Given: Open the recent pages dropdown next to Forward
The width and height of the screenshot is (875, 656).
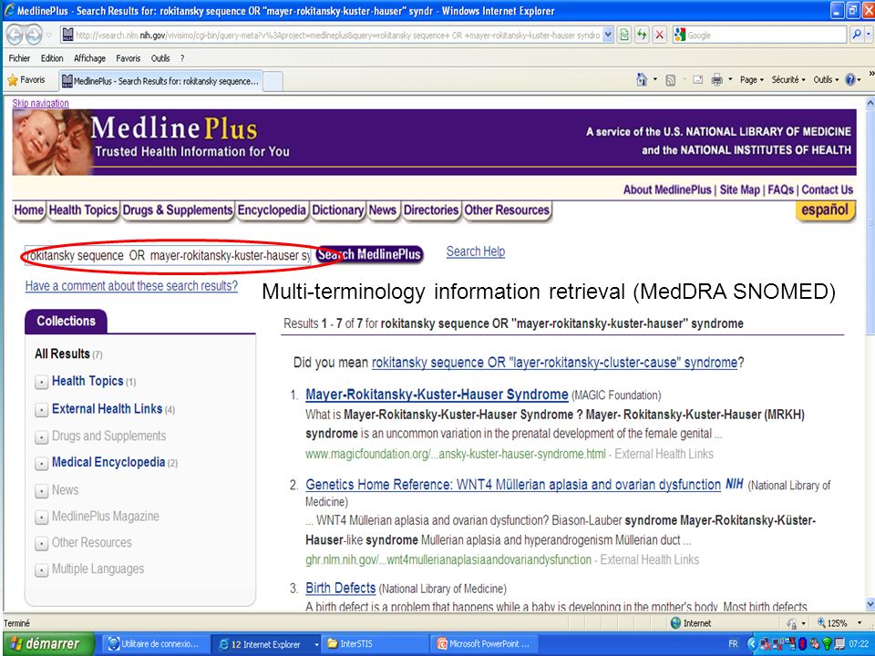Looking at the screenshot, I should pos(49,36).
